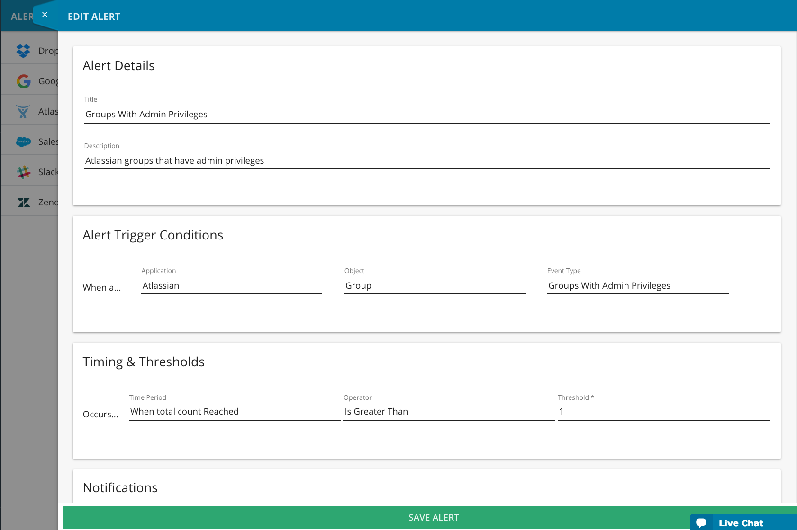Close the Edit Alert panel with the X icon

point(45,15)
